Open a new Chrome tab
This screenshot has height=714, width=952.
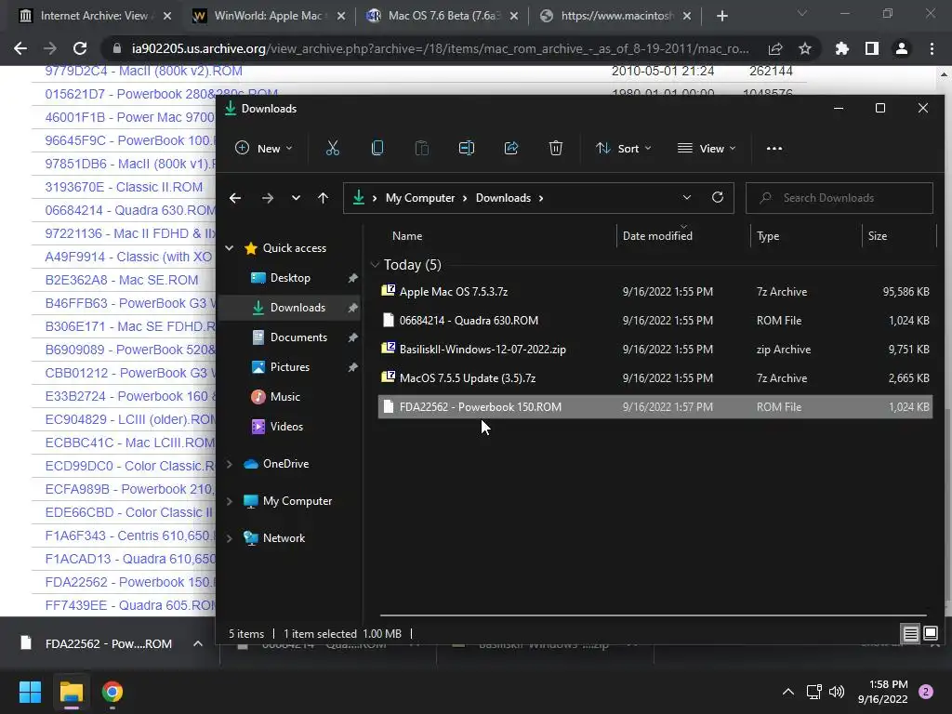[x=721, y=16]
